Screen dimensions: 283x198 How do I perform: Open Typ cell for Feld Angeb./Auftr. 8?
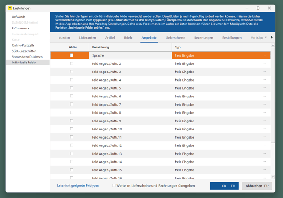point(221,113)
